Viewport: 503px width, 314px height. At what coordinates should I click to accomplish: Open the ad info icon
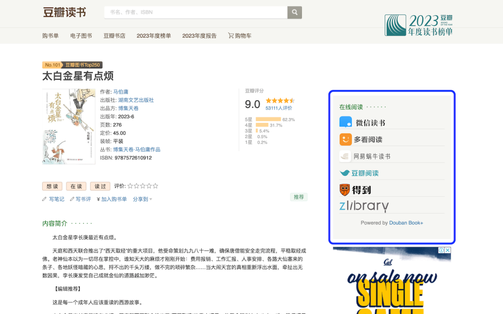click(x=442, y=250)
